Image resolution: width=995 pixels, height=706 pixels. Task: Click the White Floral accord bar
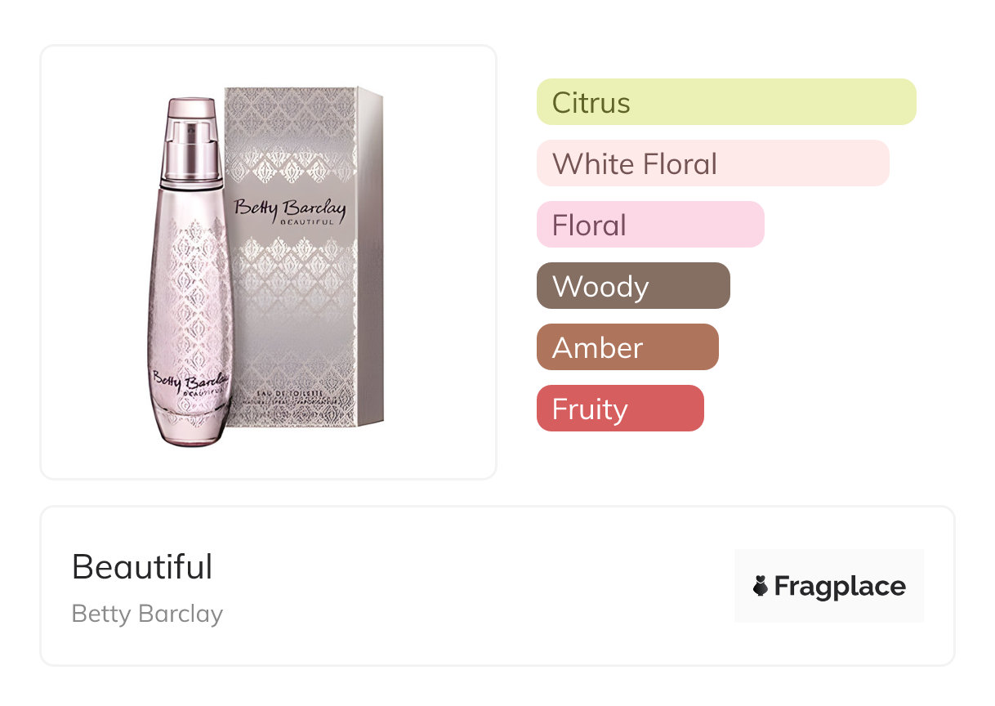[x=712, y=163]
